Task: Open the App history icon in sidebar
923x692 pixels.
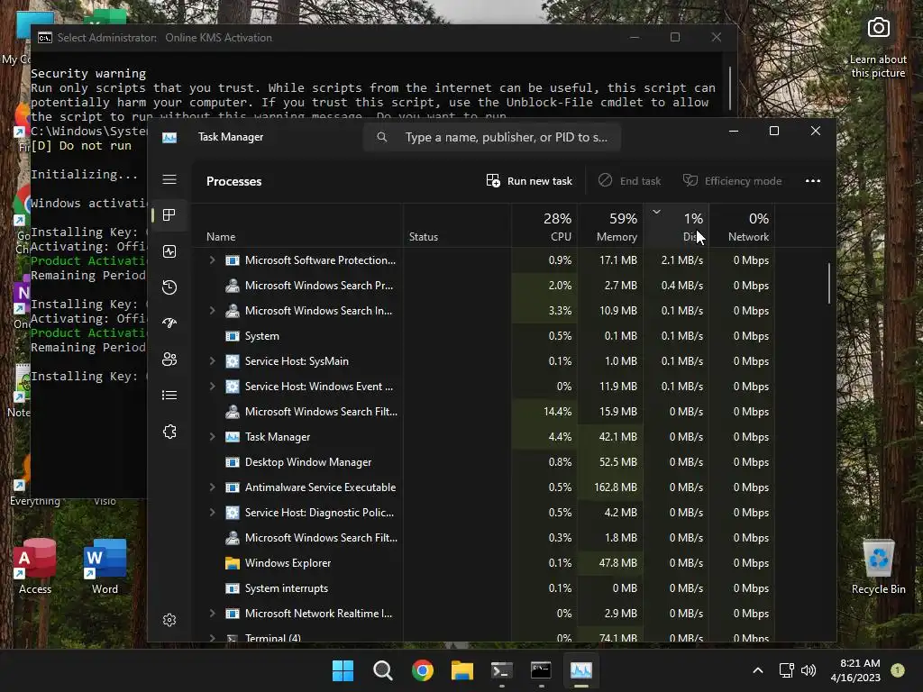Action: coord(169,287)
